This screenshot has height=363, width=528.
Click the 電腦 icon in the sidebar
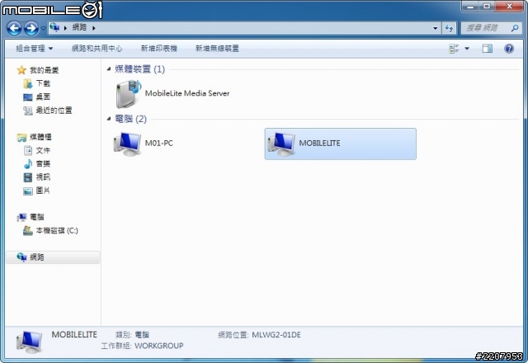click(x=21, y=217)
